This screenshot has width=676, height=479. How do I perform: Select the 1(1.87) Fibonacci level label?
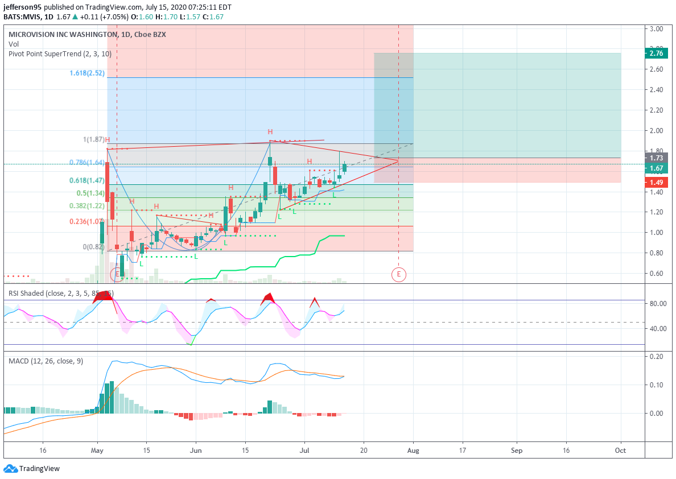point(93,139)
